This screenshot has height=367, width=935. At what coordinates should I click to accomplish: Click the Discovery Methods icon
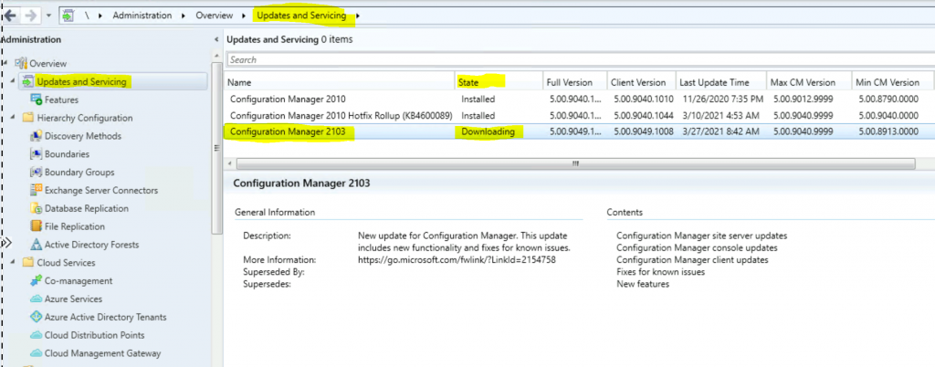[x=36, y=136]
